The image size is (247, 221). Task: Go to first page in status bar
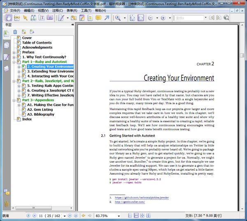point(28,216)
